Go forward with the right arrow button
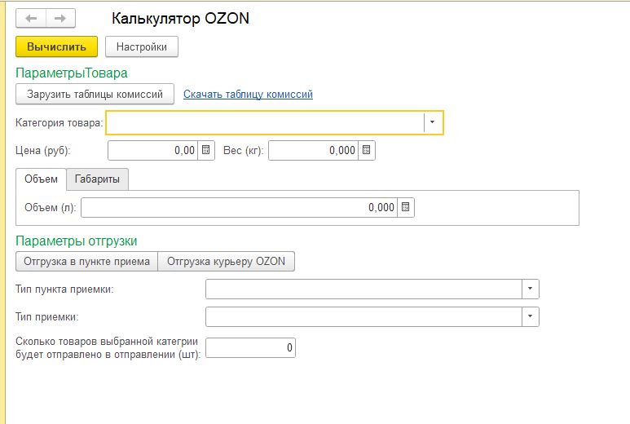 pos(60,18)
